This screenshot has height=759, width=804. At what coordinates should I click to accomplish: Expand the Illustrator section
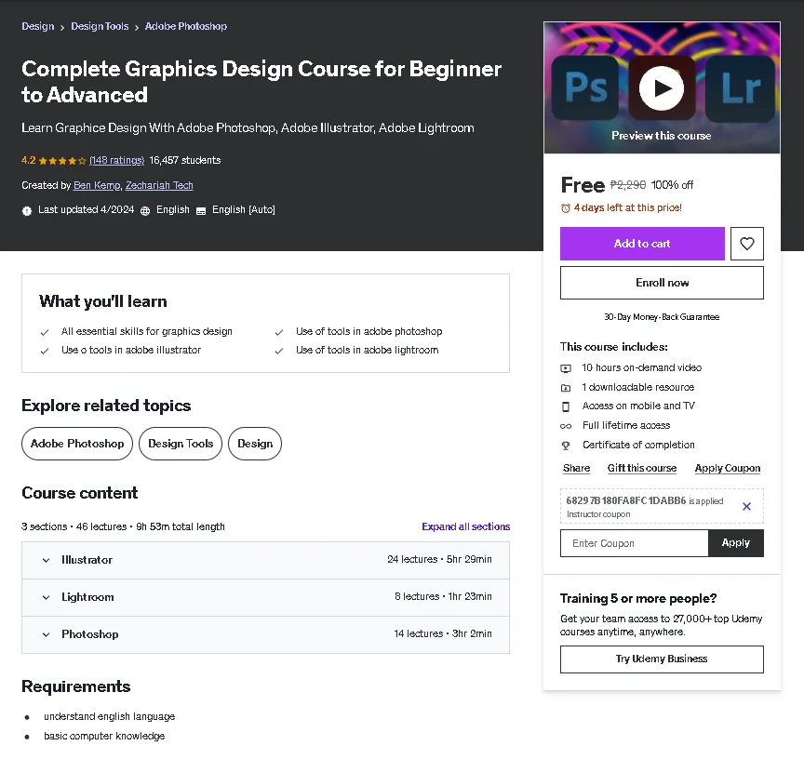pyautogui.click(x=265, y=560)
